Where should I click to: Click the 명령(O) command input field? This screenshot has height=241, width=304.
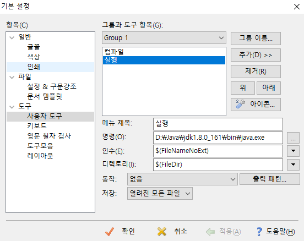coord(218,138)
